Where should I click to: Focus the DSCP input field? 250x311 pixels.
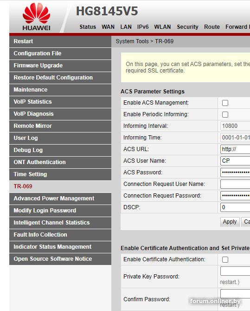[x=235, y=207]
